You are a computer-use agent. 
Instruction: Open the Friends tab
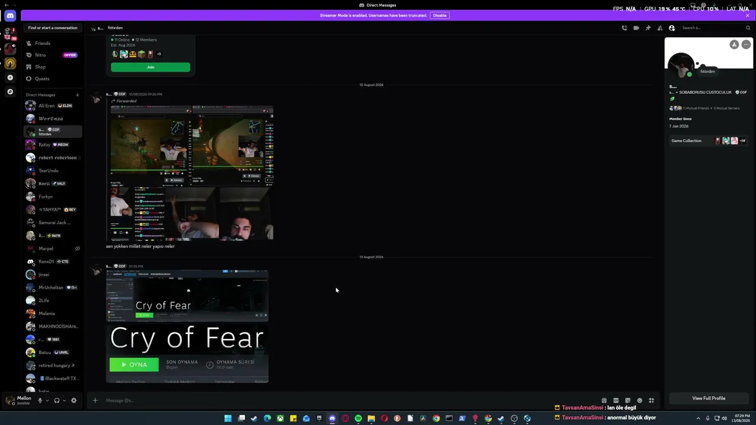[x=53, y=43]
